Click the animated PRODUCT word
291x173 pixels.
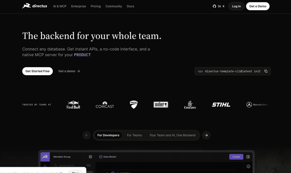[x=83, y=55]
